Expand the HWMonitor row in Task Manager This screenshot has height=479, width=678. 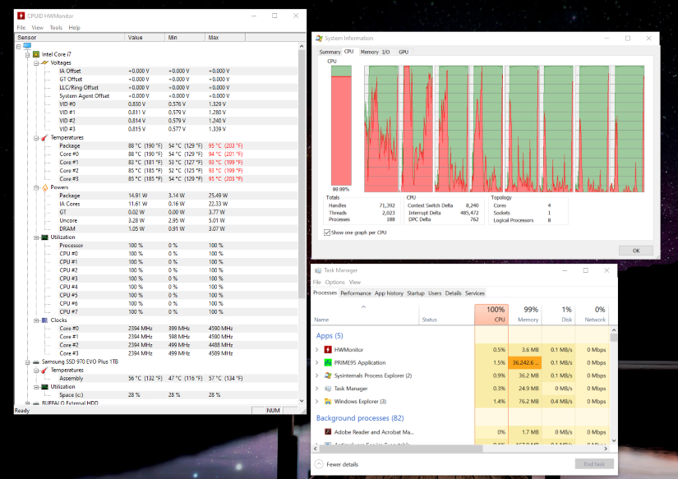(x=316, y=350)
